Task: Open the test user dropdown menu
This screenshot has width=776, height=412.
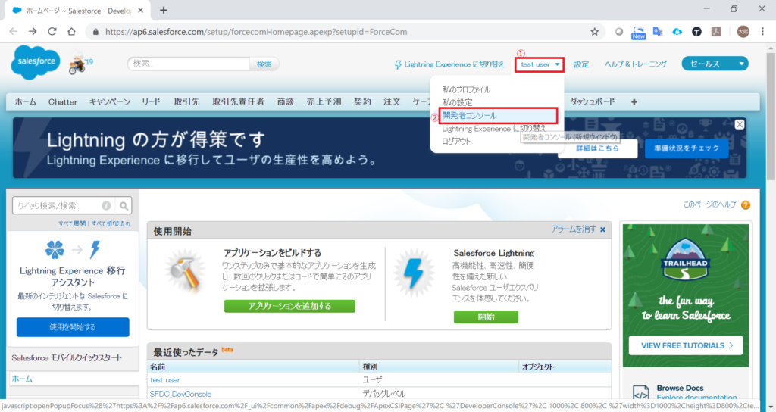Action: tap(540, 64)
